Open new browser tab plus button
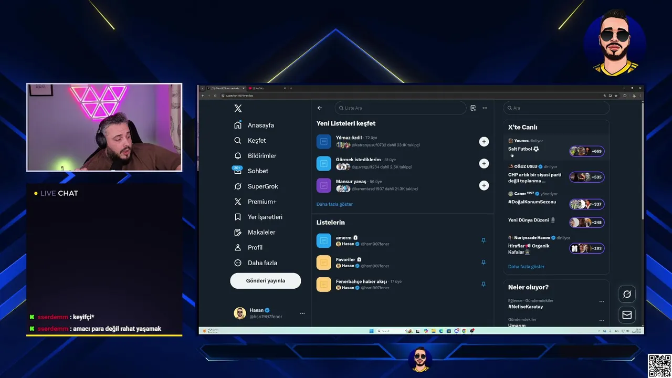The width and height of the screenshot is (672, 378). coord(291,88)
